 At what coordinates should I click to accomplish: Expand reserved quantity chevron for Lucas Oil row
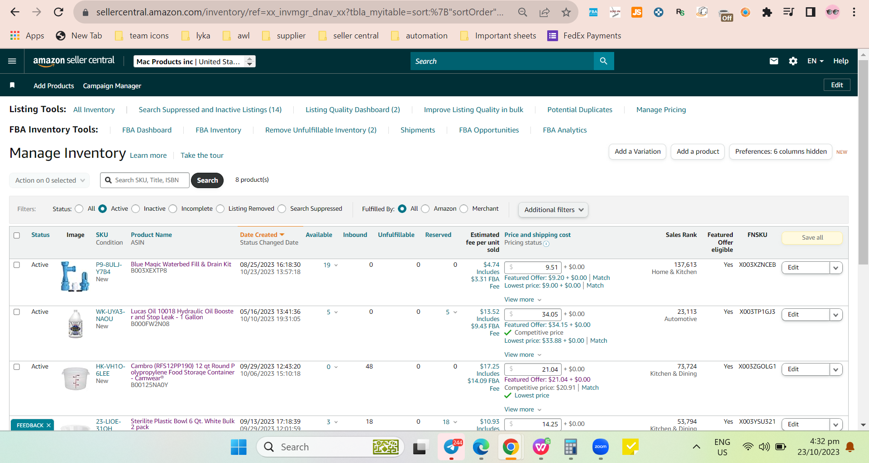tap(455, 312)
